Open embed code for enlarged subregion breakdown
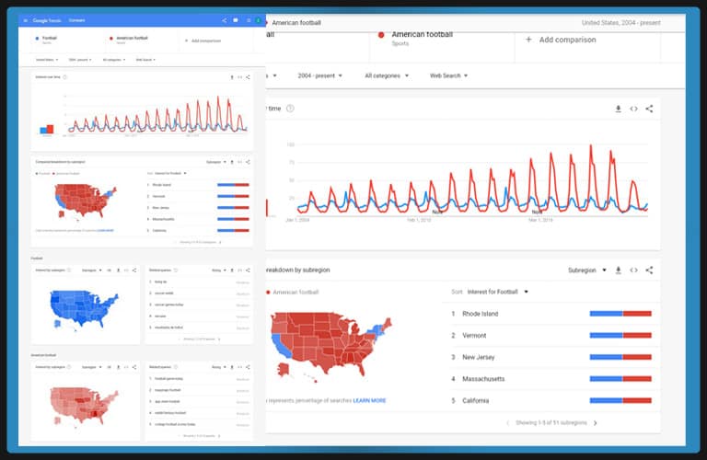707x460 pixels. (633, 270)
